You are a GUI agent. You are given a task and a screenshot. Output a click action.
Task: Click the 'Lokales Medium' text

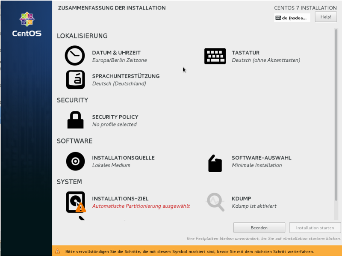pyautogui.click(x=111, y=165)
